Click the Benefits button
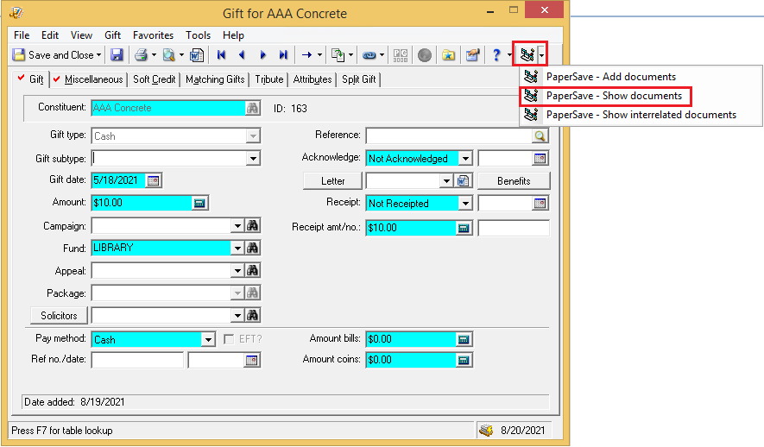 point(514,181)
